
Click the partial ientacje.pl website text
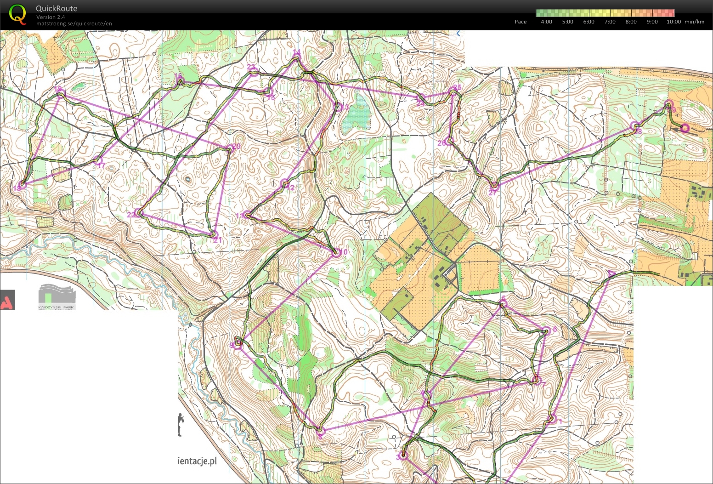pos(197,461)
